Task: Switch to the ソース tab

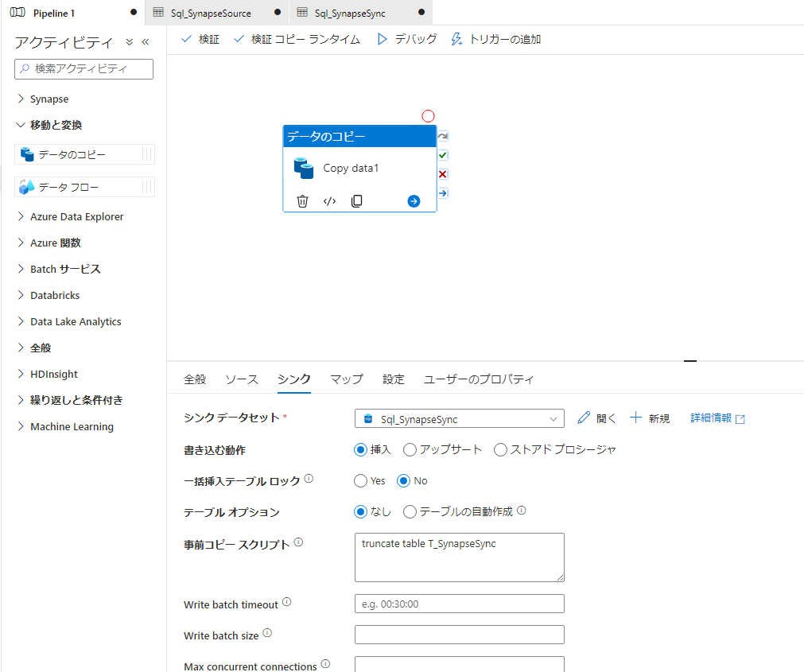Action: tap(242, 379)
